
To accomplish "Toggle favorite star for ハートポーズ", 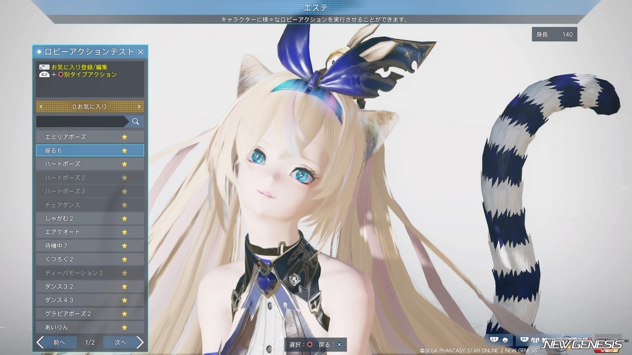I will click(x=125, y=164).
